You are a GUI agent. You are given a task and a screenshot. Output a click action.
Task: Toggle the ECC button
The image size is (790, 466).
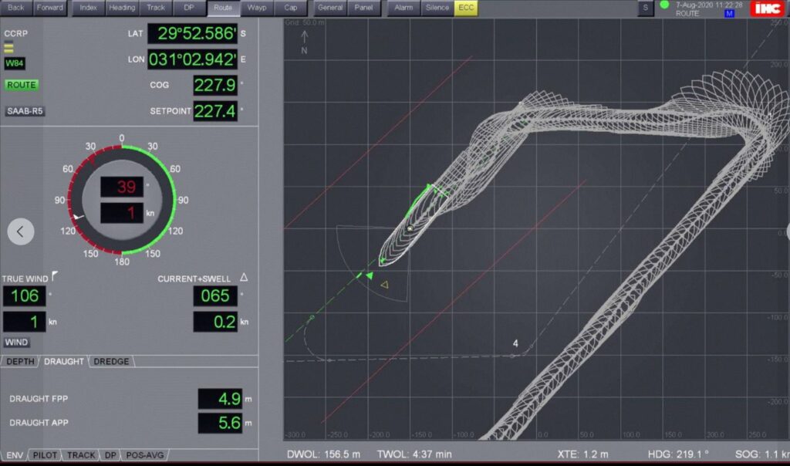[x=465, y=8]
